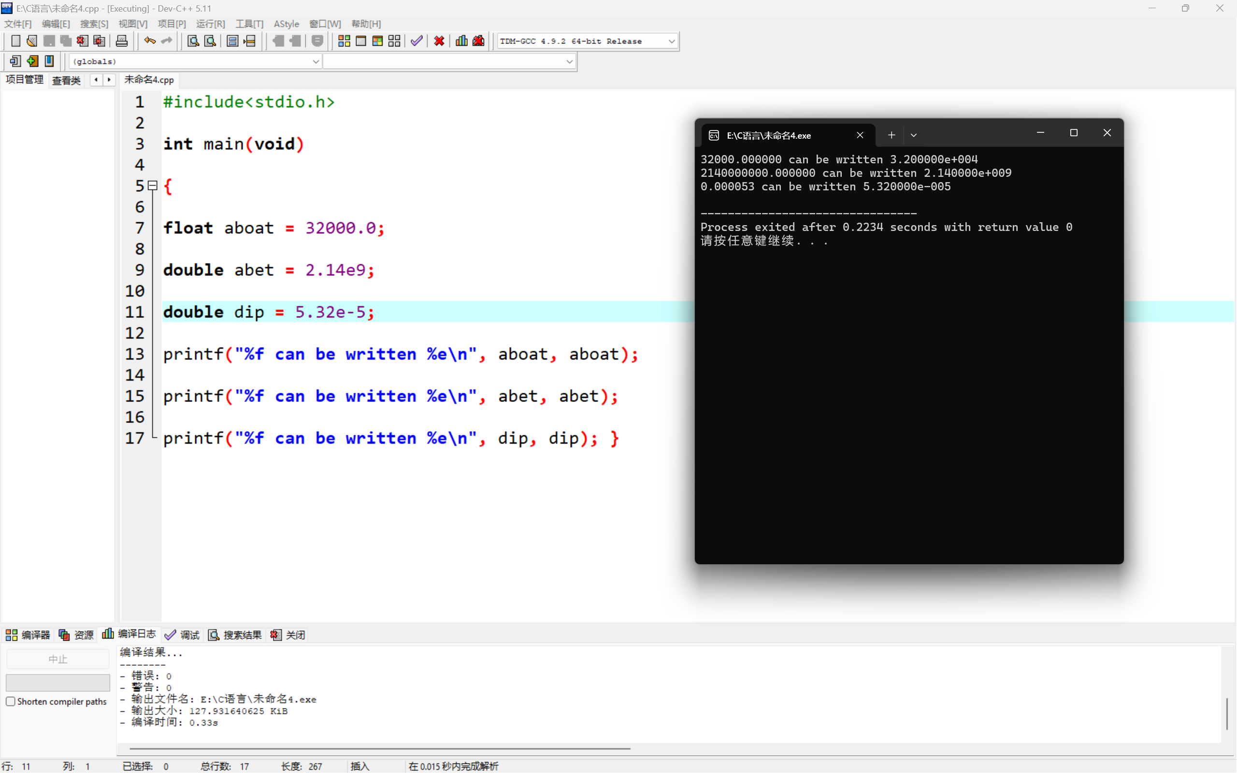1237x773 pixels.
Task: Add new terminal tab with plus button
Action: (x=891, y=135)
